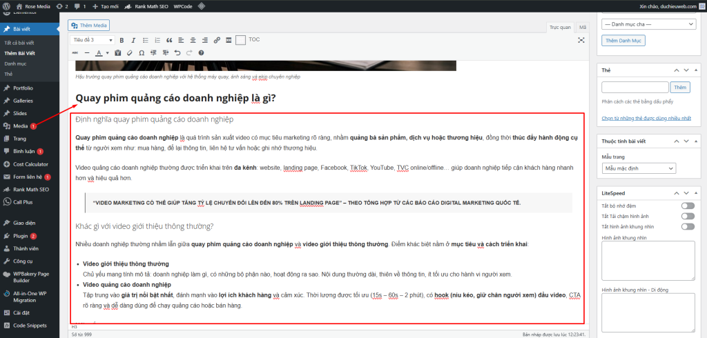
Task: Focus Hình ảnh khung nhìn - Di động textarea
Action: coord(648,312)
